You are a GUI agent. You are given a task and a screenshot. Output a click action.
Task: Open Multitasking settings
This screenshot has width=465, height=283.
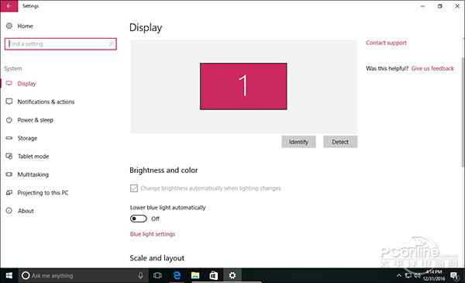click(x=33, y=174)
